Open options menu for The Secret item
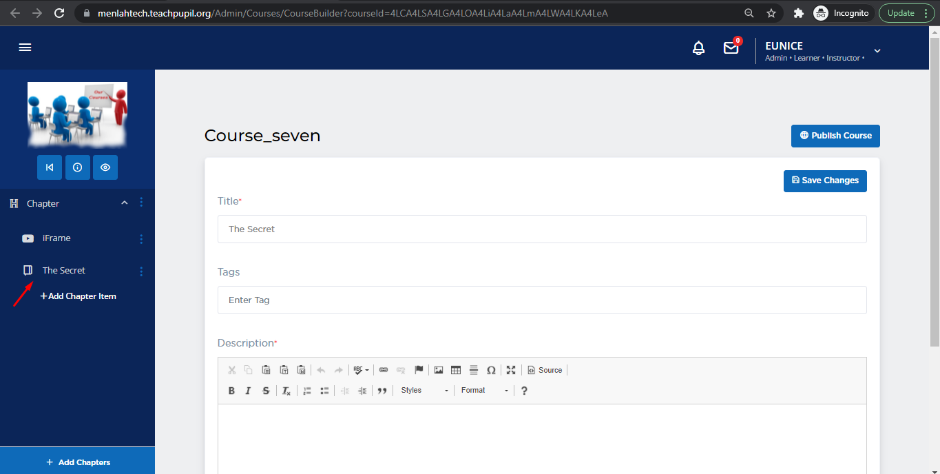This screenshot has height=474, width=940. click(x=142, y=271)
